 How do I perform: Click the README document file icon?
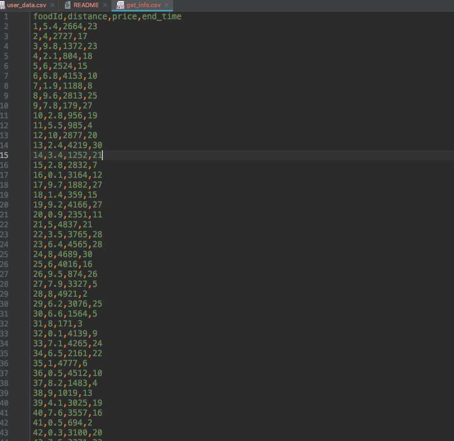(68, 5)
